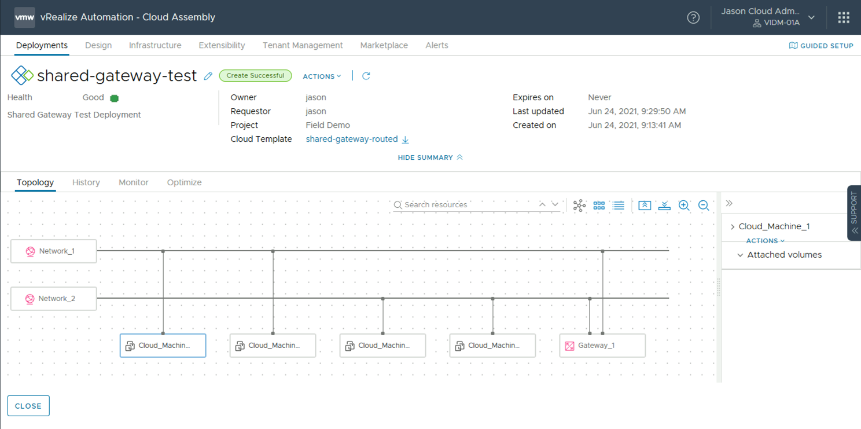This screenshot has width=861, height=429.
Task: Open the Tenant Management tab
Action: (303, 45)
